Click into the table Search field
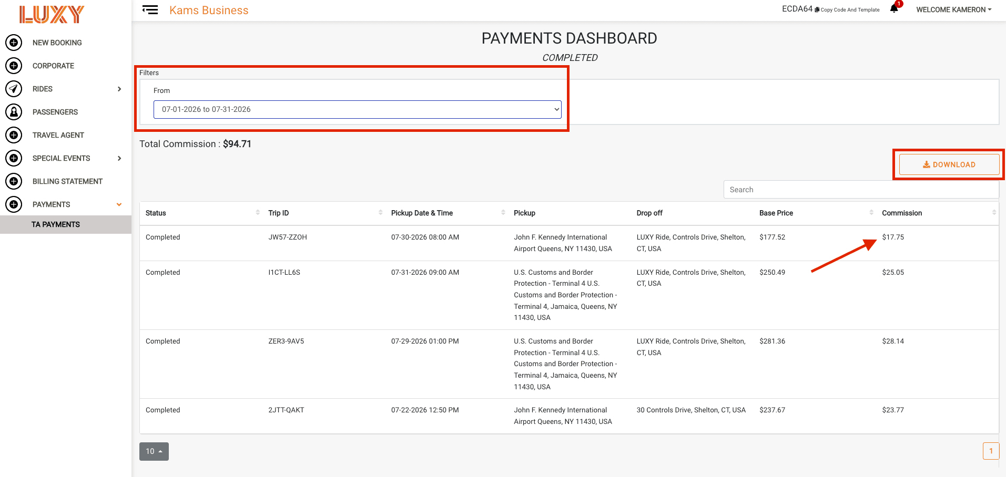 tap(861, 190)
